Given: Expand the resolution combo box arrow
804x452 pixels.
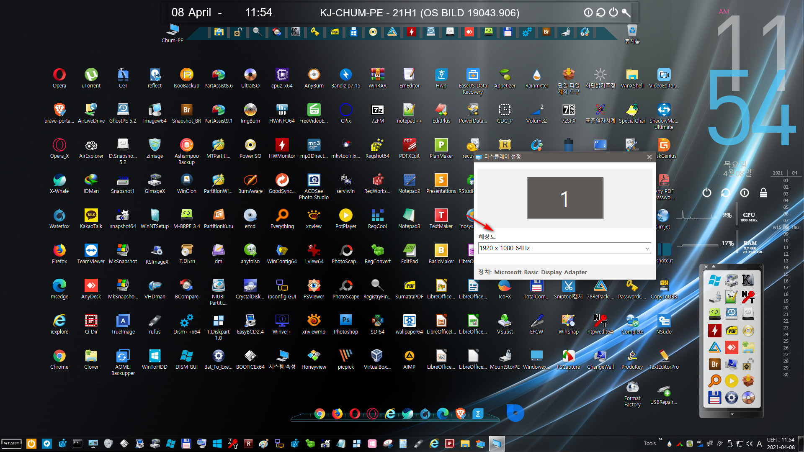Looking at the screenshot, I should click(647, 248).
